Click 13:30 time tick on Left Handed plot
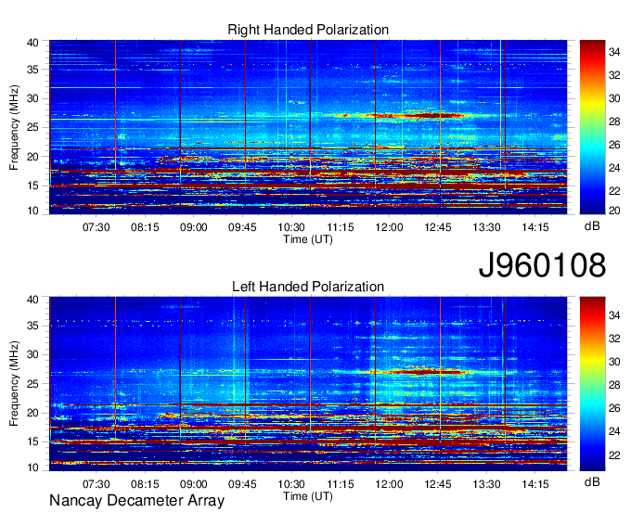The height and width of the screenshot is (512, 631). pos(486,484)
